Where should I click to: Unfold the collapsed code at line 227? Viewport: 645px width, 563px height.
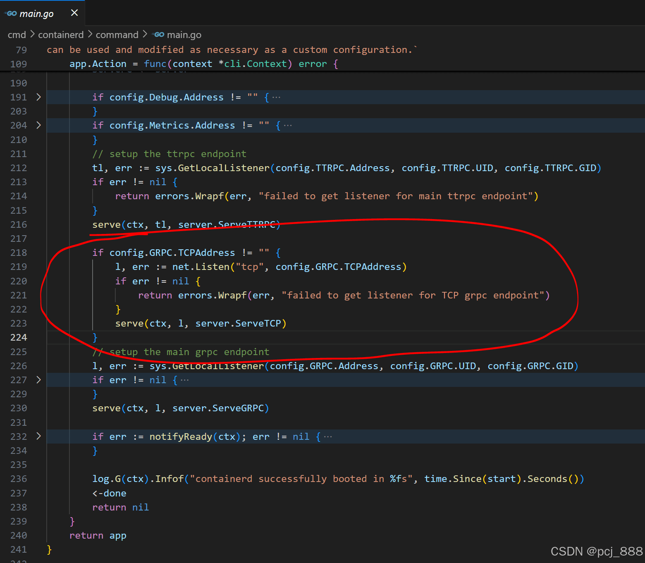click(x=38, y=380)
